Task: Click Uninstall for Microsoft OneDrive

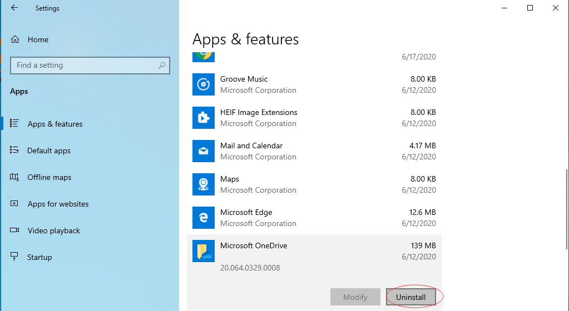Action: pyautogui.click(x=411, y=297)
